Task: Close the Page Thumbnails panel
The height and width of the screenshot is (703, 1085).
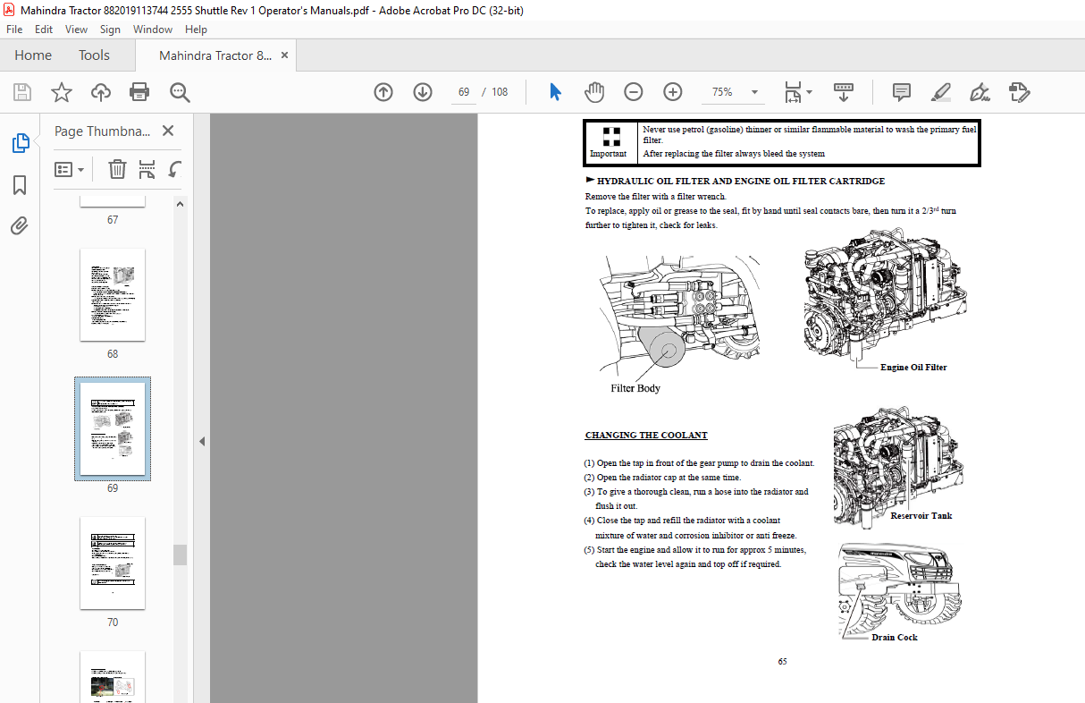Action: (x=168, y=131)
